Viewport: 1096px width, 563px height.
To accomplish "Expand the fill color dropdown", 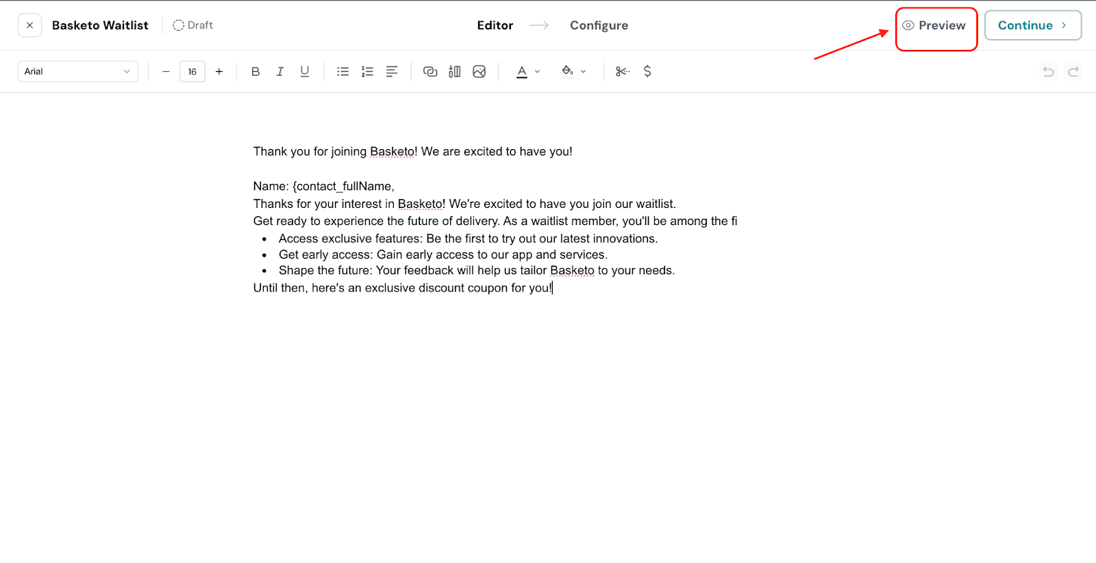I will [583, 71].
